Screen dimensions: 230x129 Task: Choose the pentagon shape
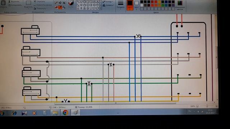coord(85,5)
